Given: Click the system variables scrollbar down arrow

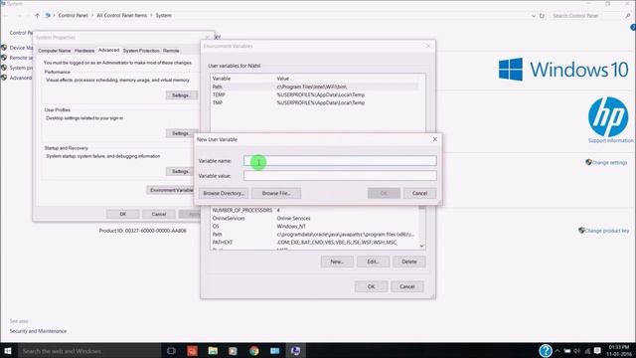Looking at the screenshot, I should click(x=421, y=246).
